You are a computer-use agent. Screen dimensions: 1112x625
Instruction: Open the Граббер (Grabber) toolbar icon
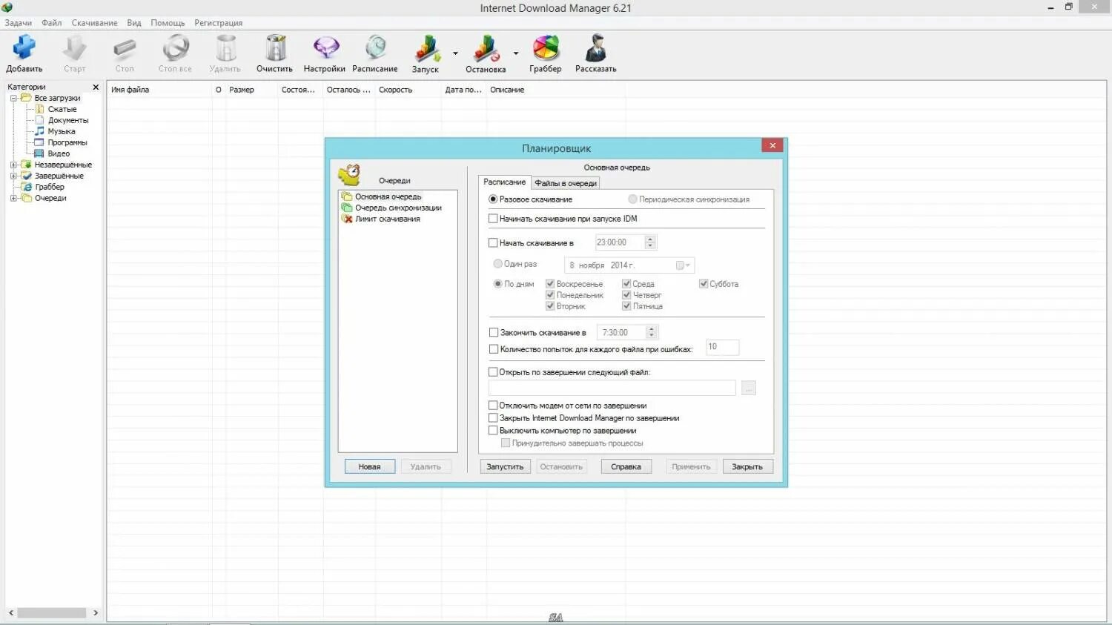546,50
